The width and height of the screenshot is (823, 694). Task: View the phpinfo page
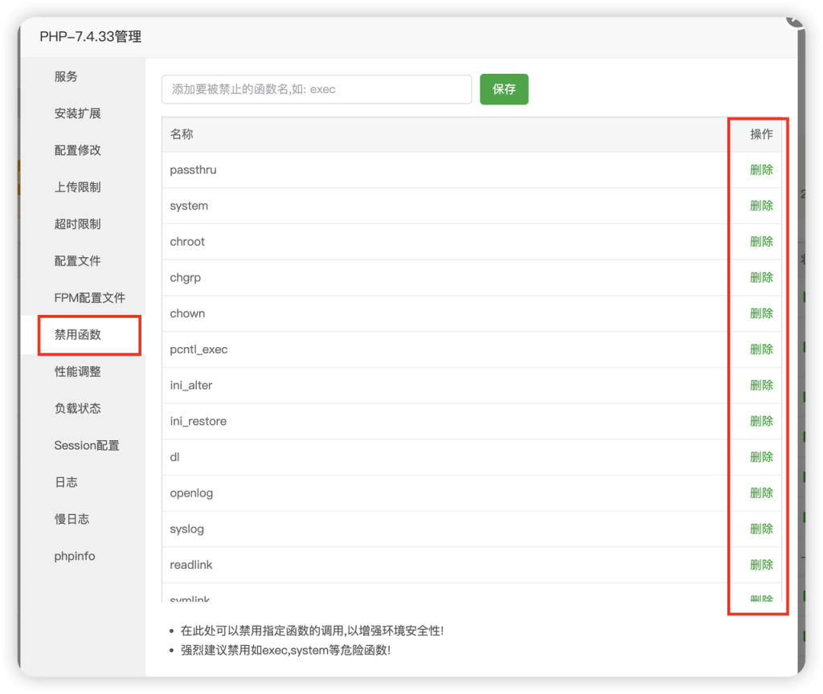[x=74, y=556]
